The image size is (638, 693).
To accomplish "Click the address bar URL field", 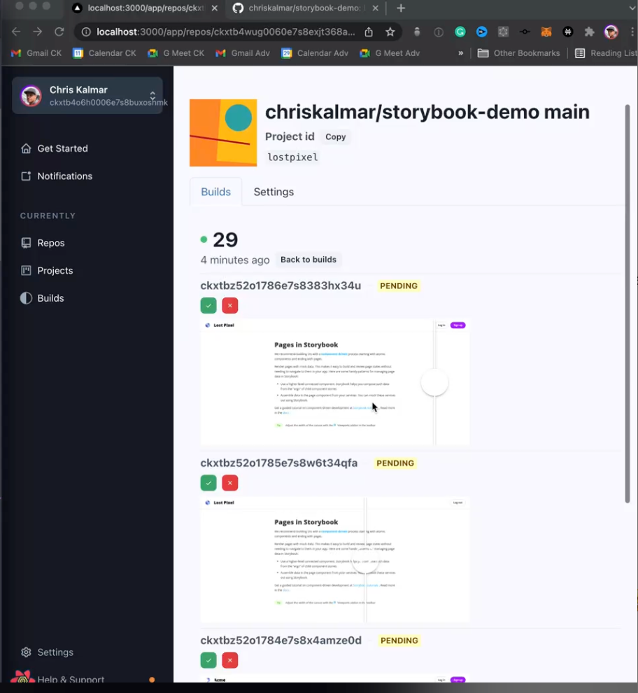I will pyautogui.click(x=225, y=31).
